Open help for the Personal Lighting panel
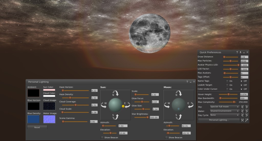262x141 pixels. 187,82
